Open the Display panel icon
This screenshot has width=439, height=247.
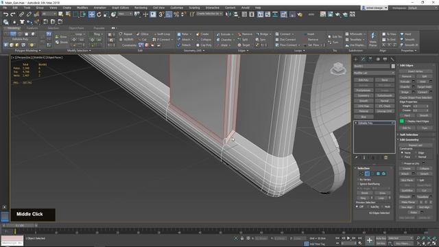click(385, 59)
